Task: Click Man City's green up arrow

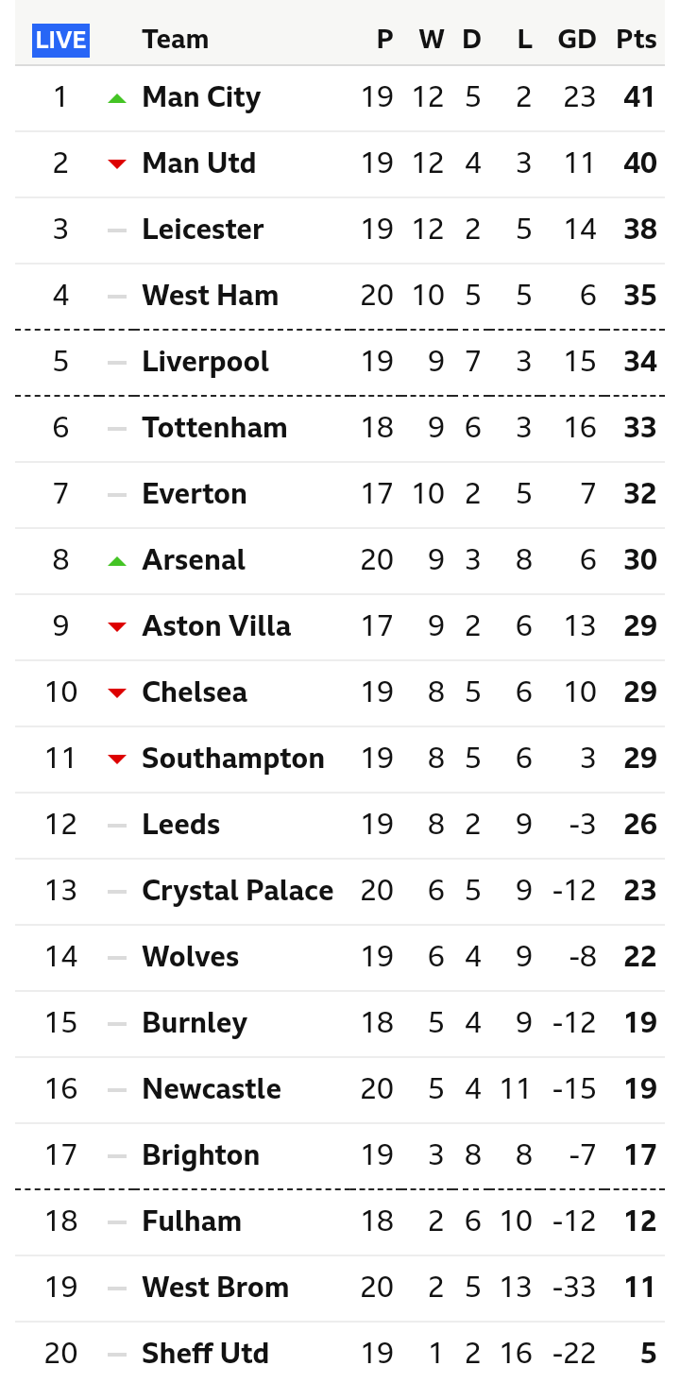Action: coord(117,97)
